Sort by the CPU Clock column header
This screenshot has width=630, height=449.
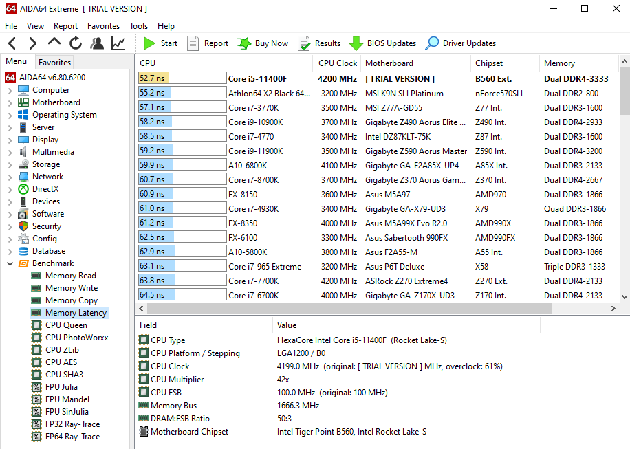(x=337, y=63)
